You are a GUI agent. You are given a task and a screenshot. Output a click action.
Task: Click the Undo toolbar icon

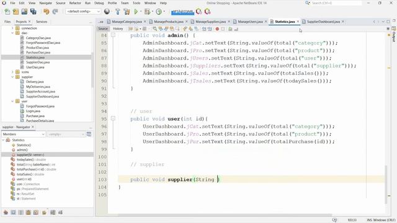coord(47,12)
